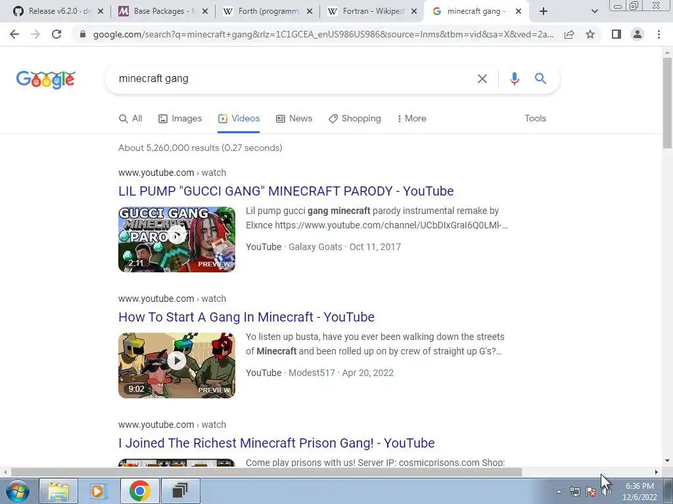Go back using the browser back arrow

[x=14, y=34]
